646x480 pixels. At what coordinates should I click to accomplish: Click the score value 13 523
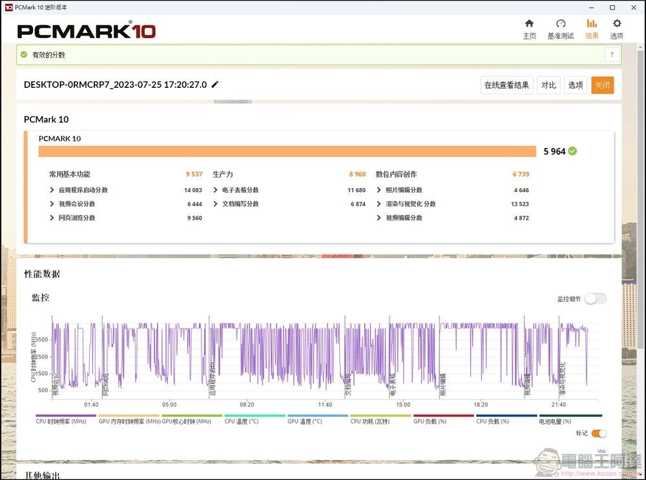520,204
